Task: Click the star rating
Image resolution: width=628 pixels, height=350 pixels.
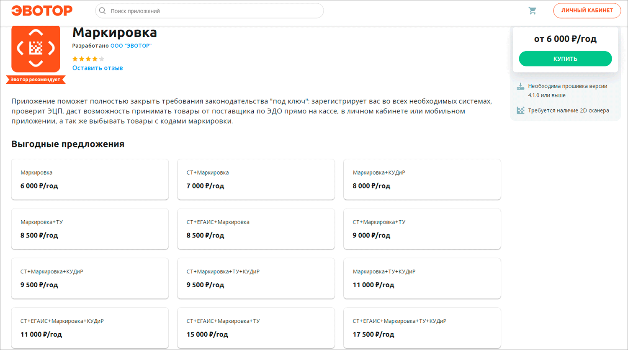Action: pyautogui.click(x=88, y=59)
